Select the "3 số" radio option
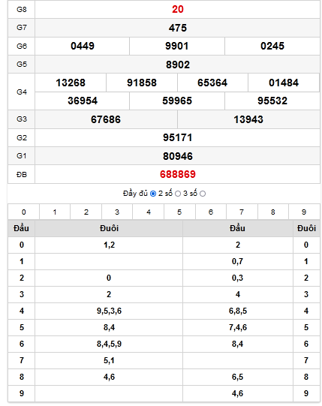This screenshot has height=406, width=322. [203, 194]
